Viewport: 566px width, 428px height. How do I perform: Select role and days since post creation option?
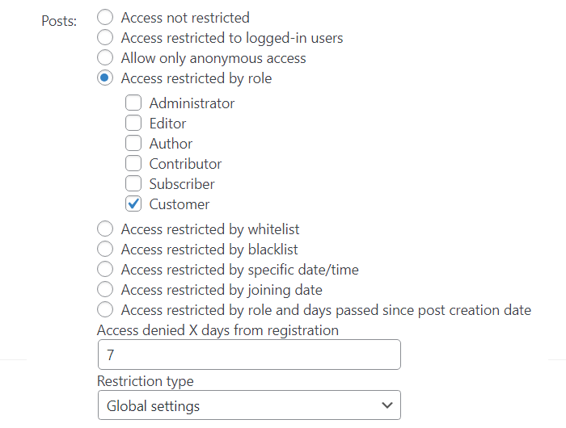tap(105, 310)
